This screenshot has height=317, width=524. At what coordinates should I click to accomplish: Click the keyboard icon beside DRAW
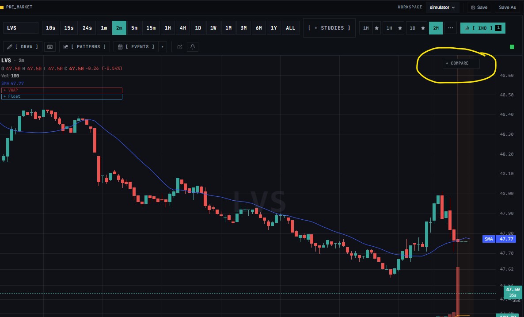click(x=50, y=47)
